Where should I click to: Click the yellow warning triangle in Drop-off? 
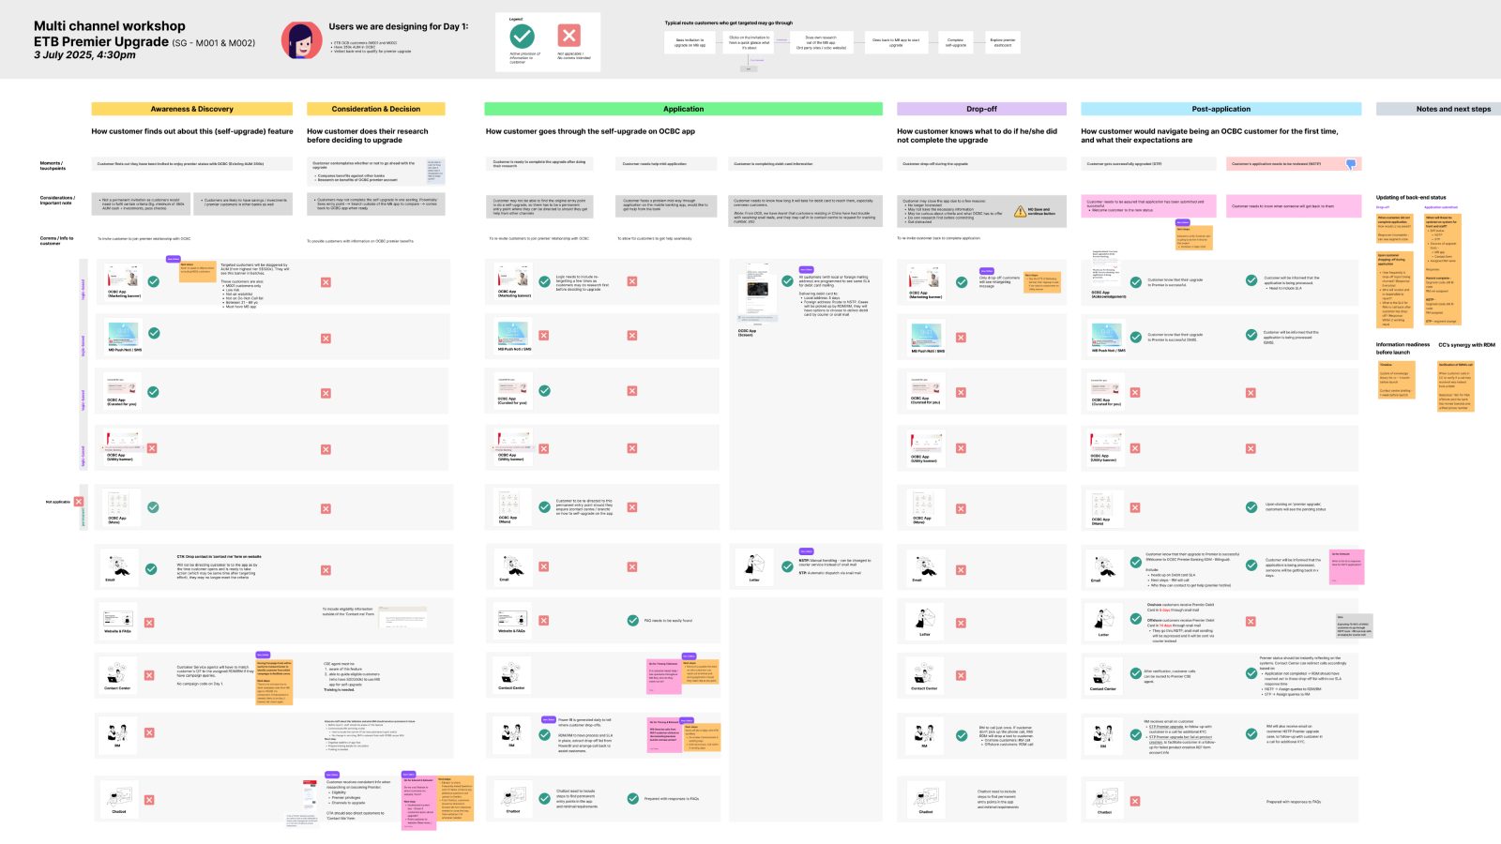tap(1020, 211)
